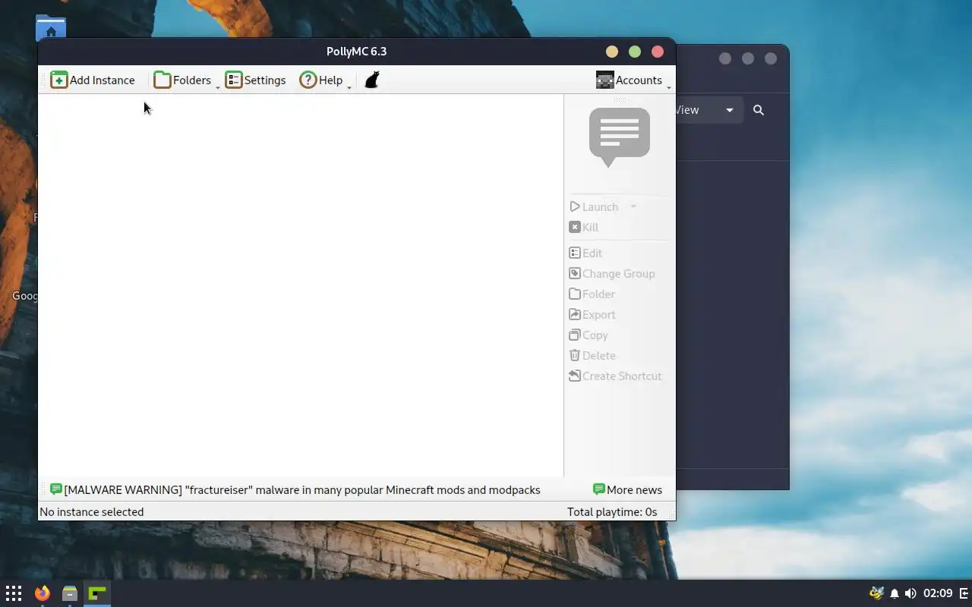Open the instance Folder button
The width and height of the screenshot is (972, 607).
592,294
